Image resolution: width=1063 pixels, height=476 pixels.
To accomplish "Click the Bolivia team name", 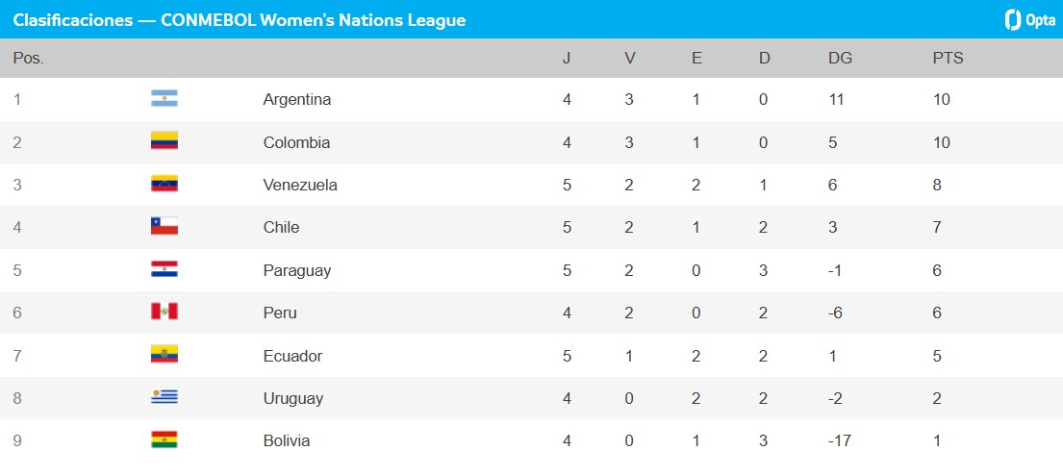I will click(287, 440).
